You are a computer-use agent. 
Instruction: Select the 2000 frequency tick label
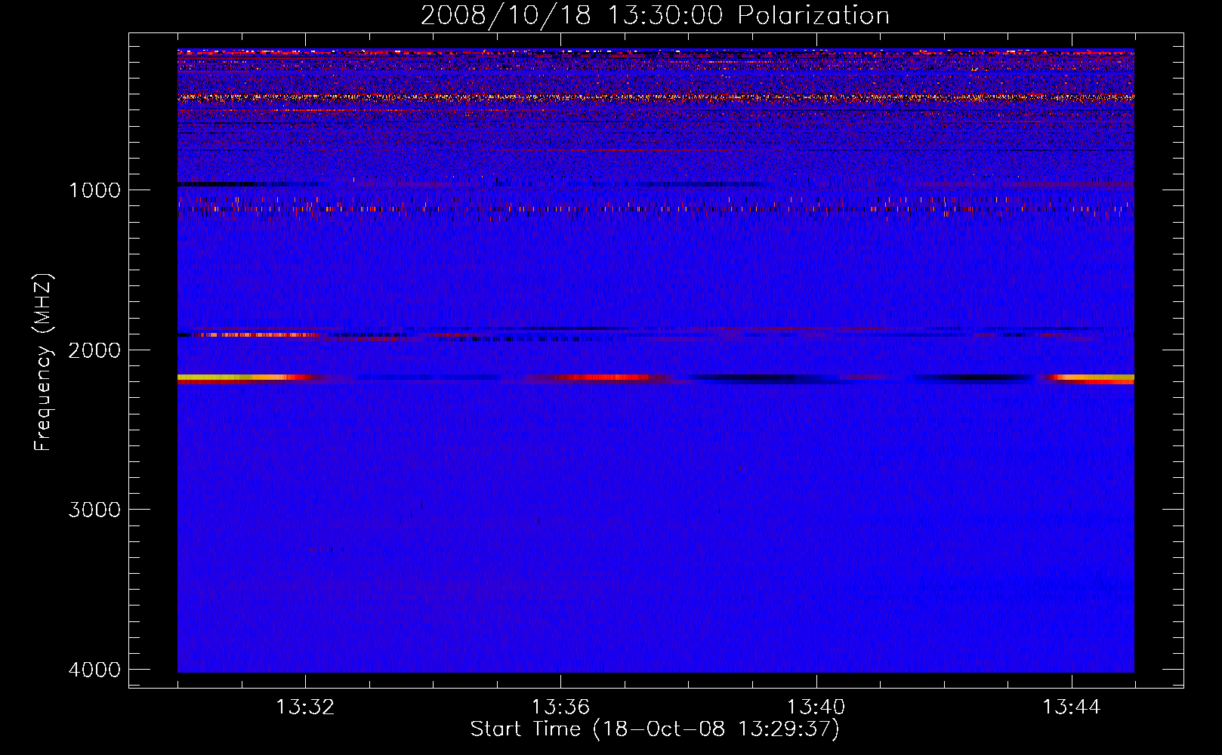coord(94,350)
